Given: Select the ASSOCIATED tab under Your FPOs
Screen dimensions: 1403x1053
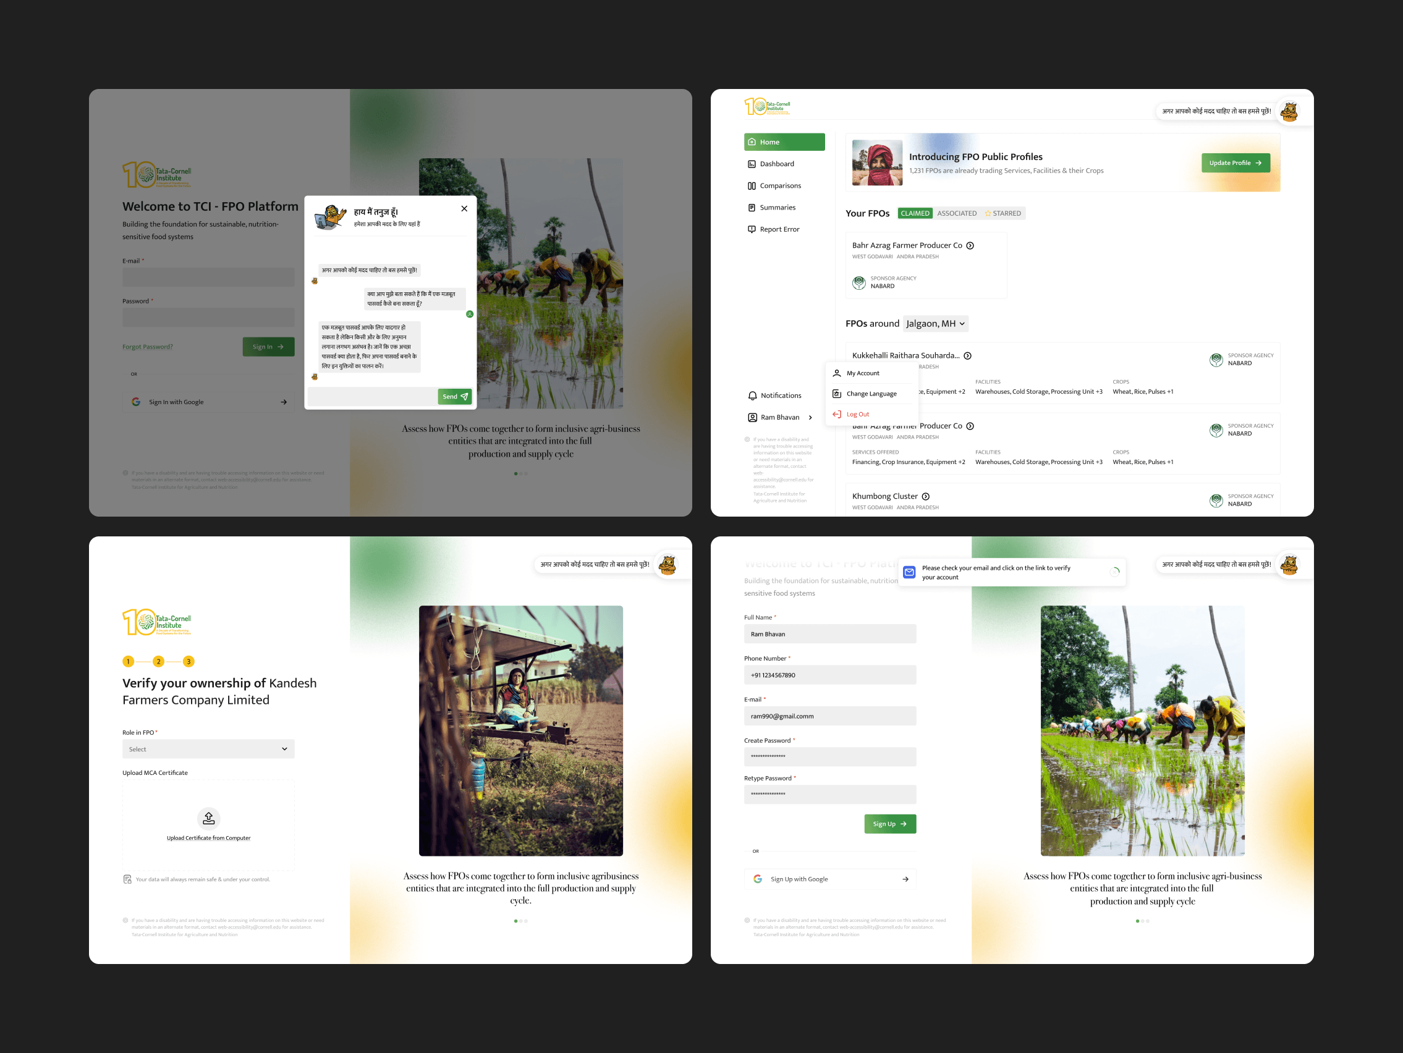Looking at the screenshot, I should pos(957,213).
